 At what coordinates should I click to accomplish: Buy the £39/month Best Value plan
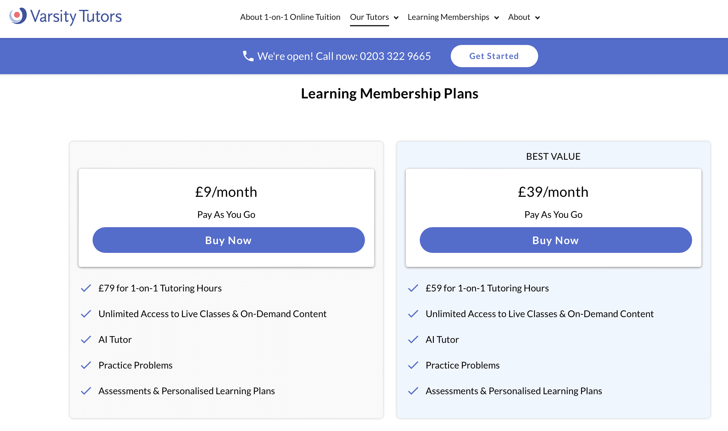point(555,240)
